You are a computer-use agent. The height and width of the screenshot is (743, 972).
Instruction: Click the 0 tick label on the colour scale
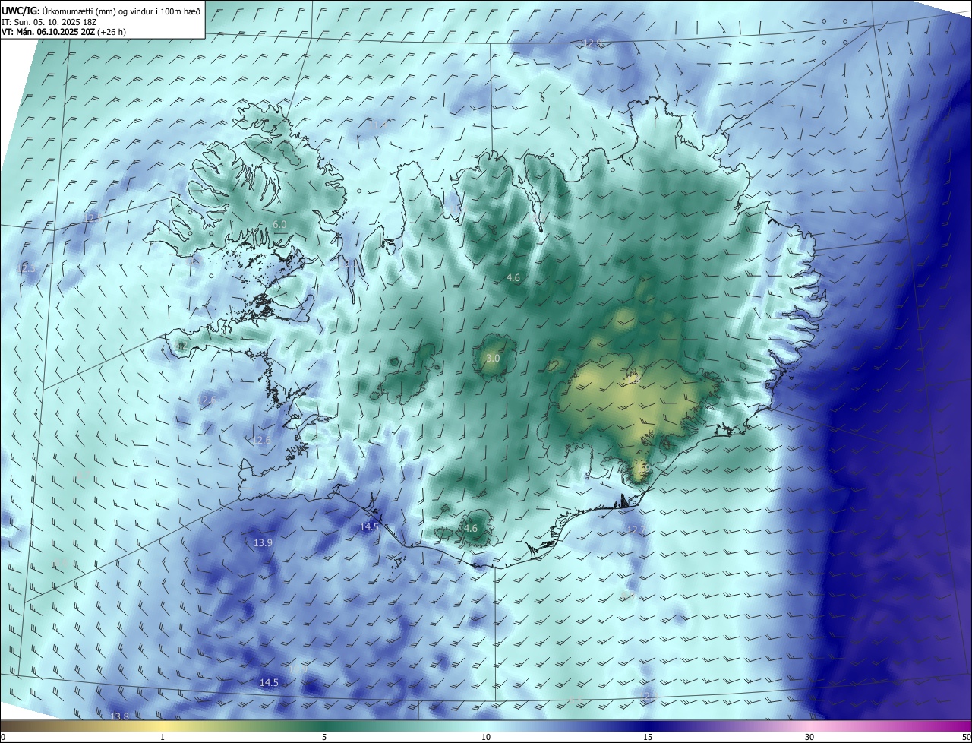click(x=3, y=737)
